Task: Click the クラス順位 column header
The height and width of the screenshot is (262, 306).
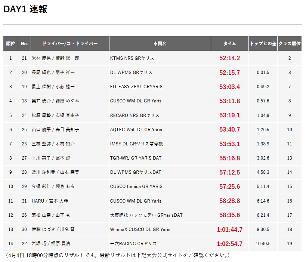Action: tap(290, 44)
